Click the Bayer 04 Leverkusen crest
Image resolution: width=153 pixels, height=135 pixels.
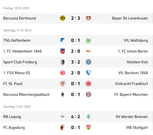point(89,18)
